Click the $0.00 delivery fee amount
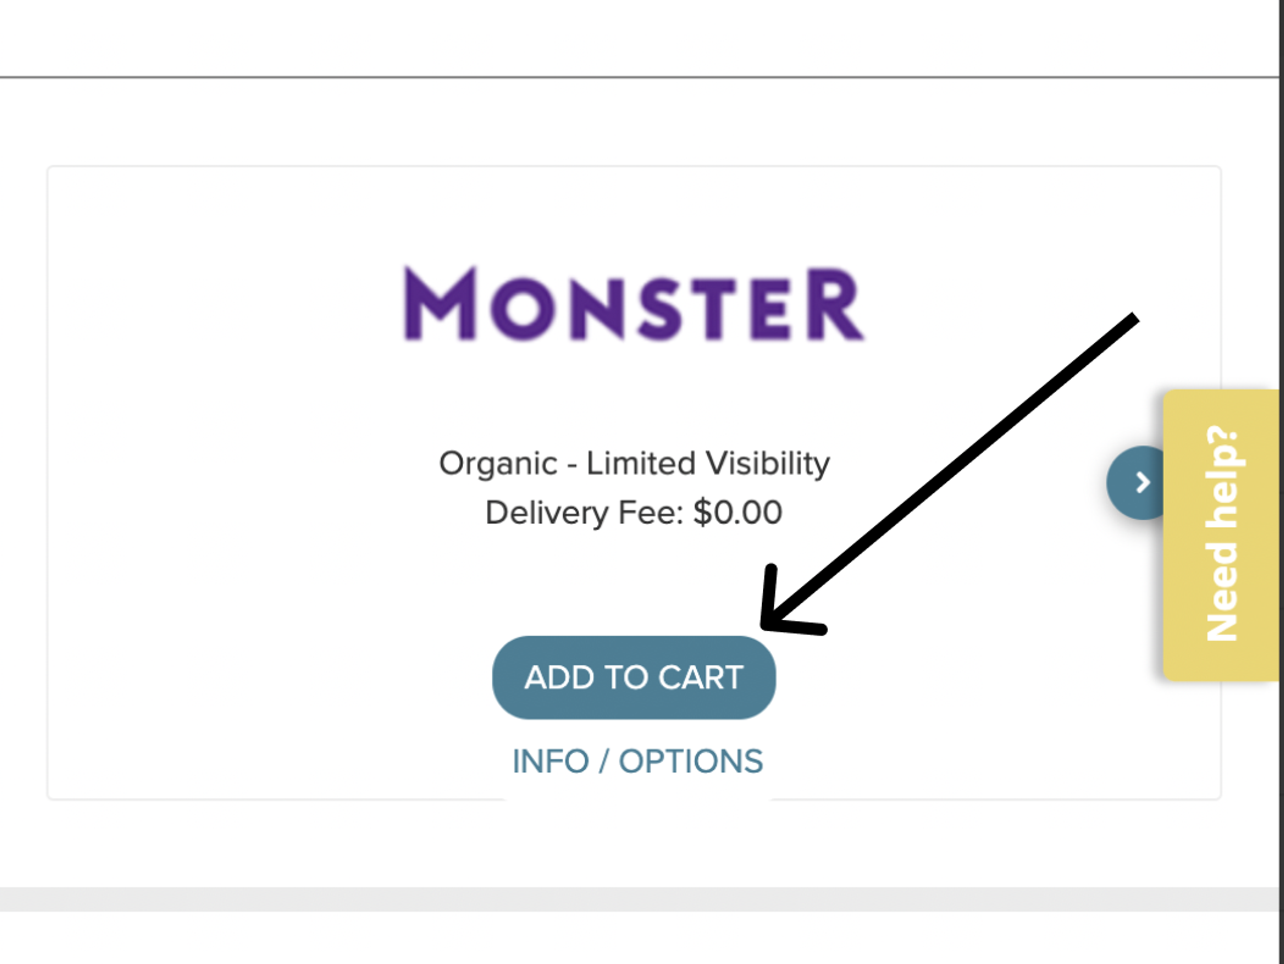 click(738, 512)
